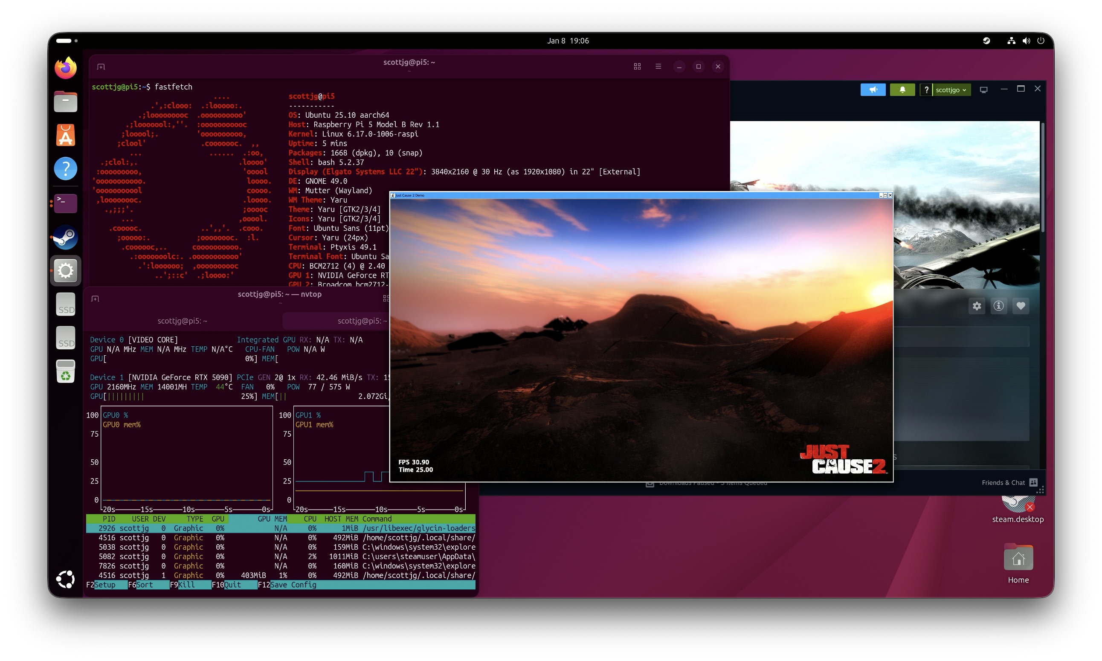
Task: Switch to first scottjg@pi5 tab
Action: coord(182,321)
